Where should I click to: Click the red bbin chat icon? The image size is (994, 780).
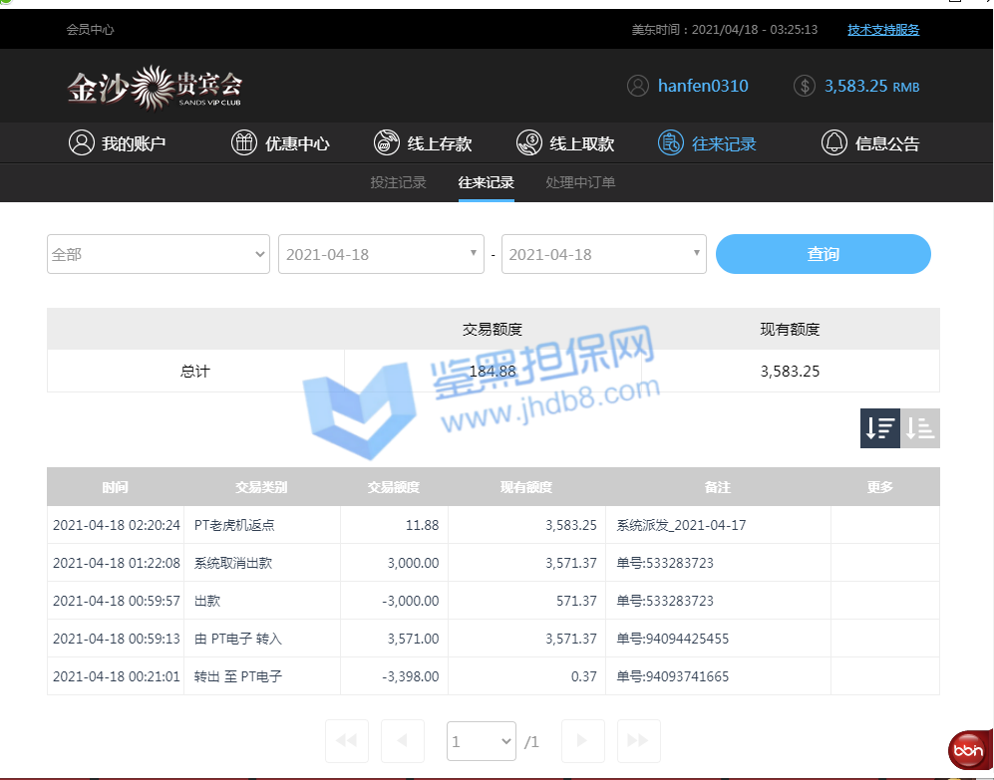pyautogui.click(x=967, y=748)
